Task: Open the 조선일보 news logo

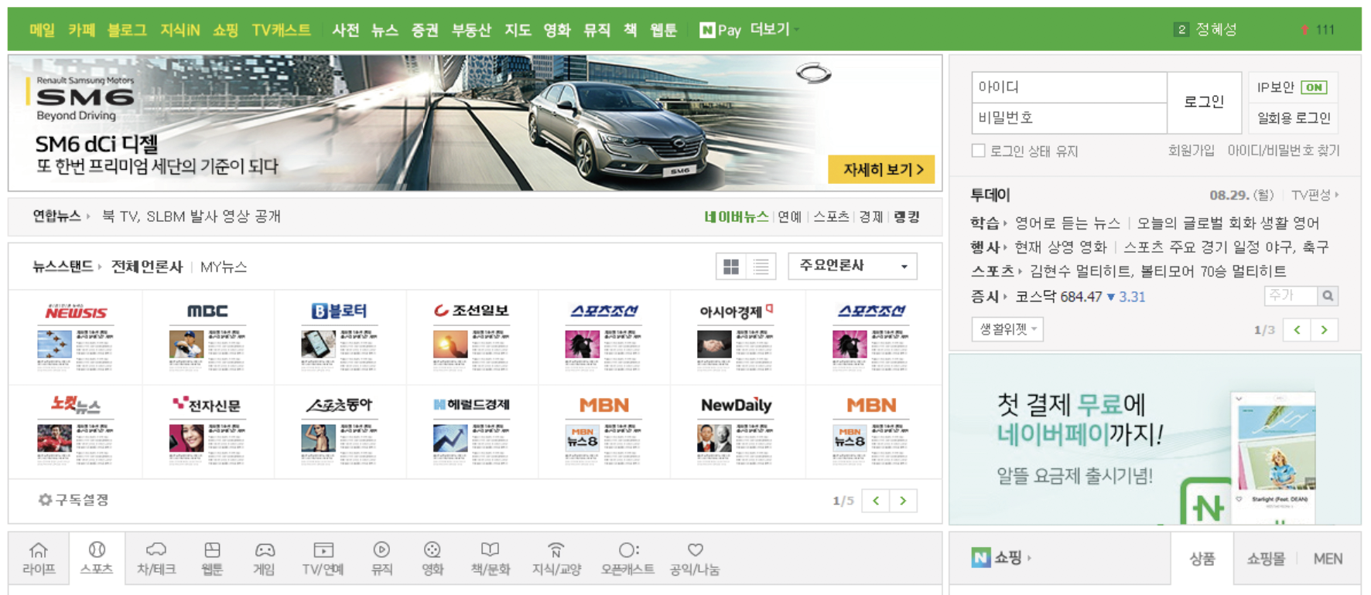Action: 471,311
